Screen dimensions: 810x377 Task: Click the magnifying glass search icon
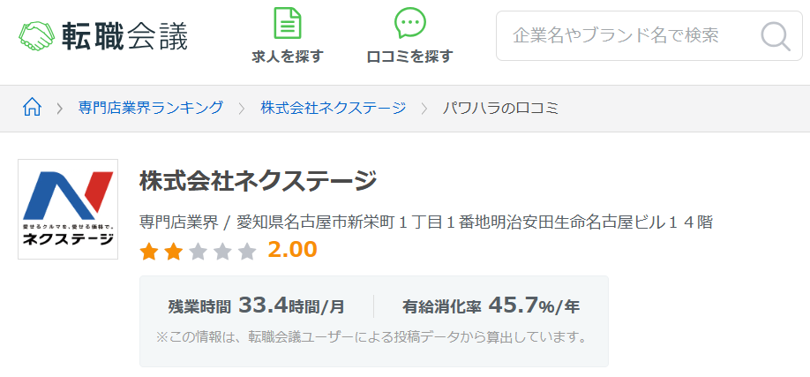(x=776, y=36)
